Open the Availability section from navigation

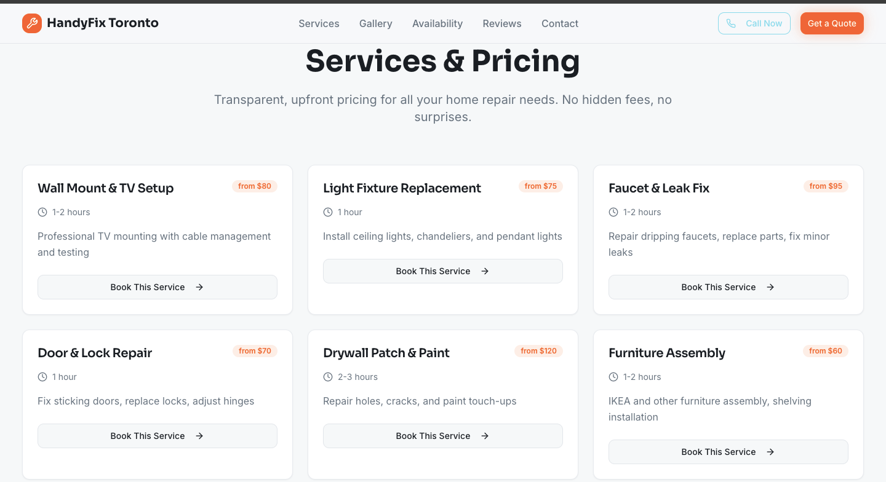[x=437, y=23]
